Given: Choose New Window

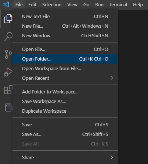Looking at the screenshot, I should pos(65,36).
